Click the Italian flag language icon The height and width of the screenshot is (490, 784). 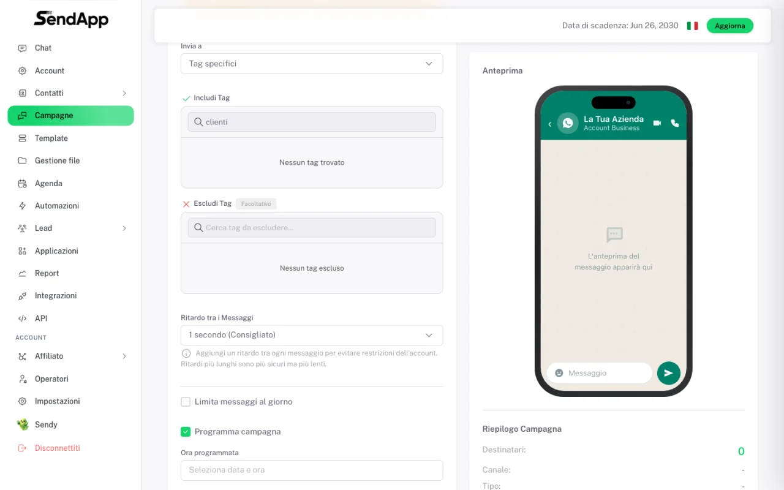pyautogui.click(x=692, y=26)
